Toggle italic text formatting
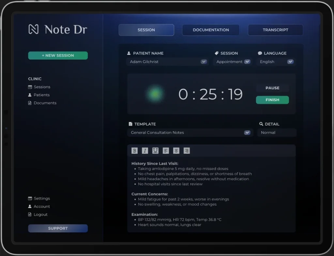334x256 pixels. pos(145,151)
